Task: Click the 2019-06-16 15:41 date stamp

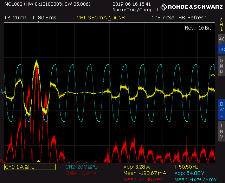Action: [x=131, y=4]
